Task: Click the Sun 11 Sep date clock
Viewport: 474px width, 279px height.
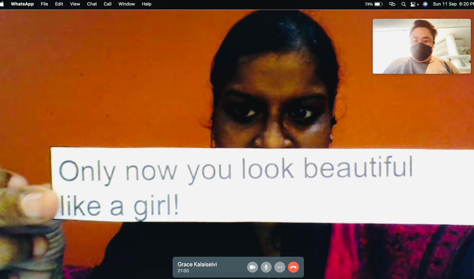Action: [x=453, y=4]
